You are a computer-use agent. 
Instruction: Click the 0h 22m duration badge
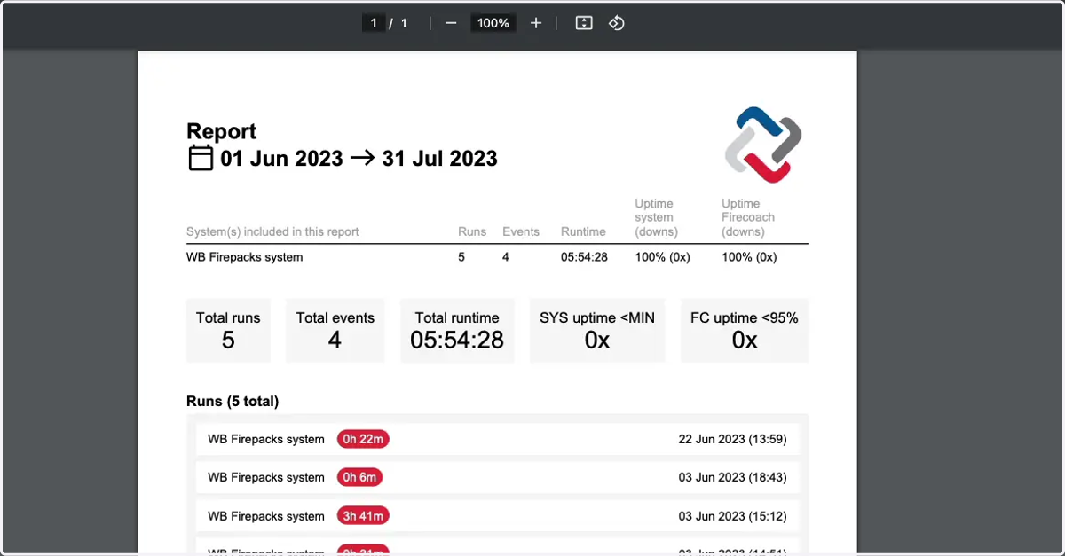tap(363, 439)
